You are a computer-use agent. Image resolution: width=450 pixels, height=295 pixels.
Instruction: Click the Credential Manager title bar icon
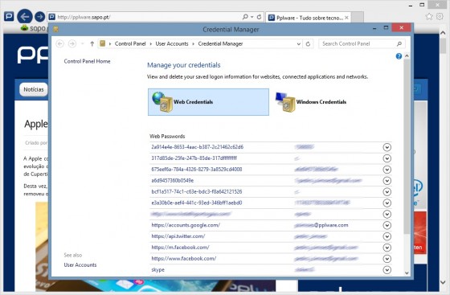(55, 29)
